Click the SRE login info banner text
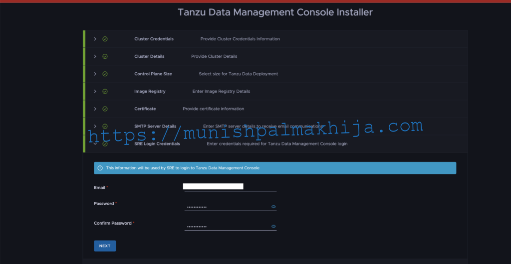The height and width of the screenshot is (264, 511). 183,168
